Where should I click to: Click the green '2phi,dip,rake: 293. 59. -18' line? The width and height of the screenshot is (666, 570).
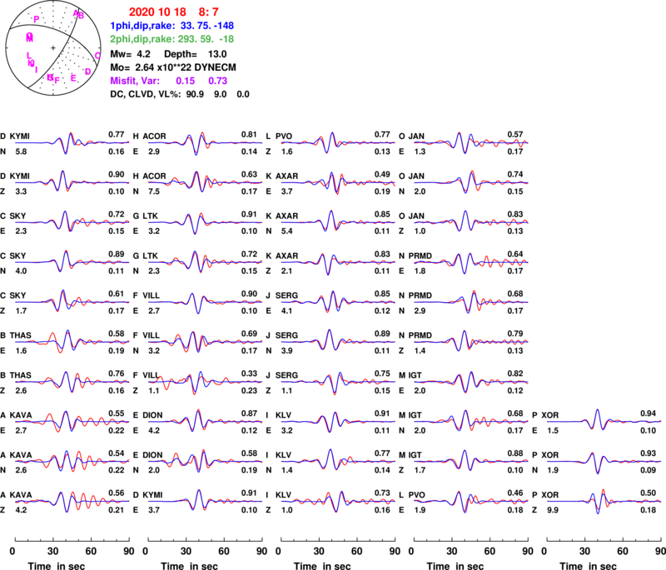click(172, 39)
